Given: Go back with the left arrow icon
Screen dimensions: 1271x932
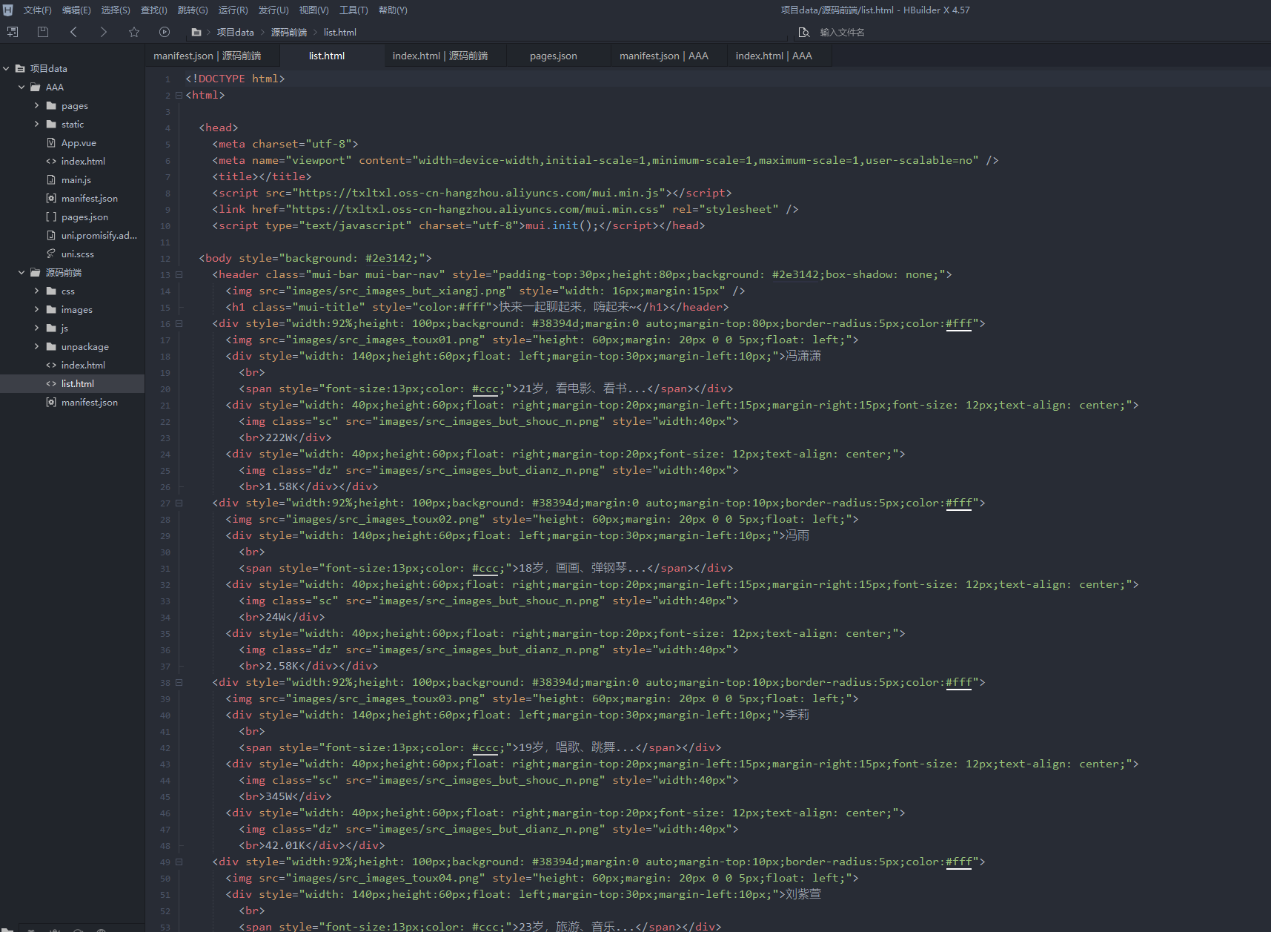Looking at the screenshot, I should pyautogui.click(x=73, y=32).
